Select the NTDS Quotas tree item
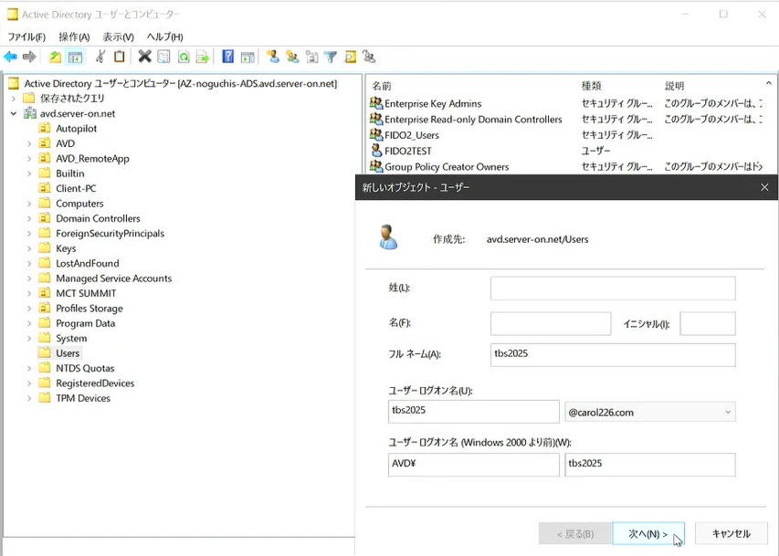The width and height of the screenshot is (779, 556). (x=85, y=368)
